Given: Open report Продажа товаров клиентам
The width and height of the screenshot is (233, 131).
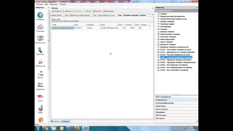Looking at the screenshot, I should (x=175, y=60).
